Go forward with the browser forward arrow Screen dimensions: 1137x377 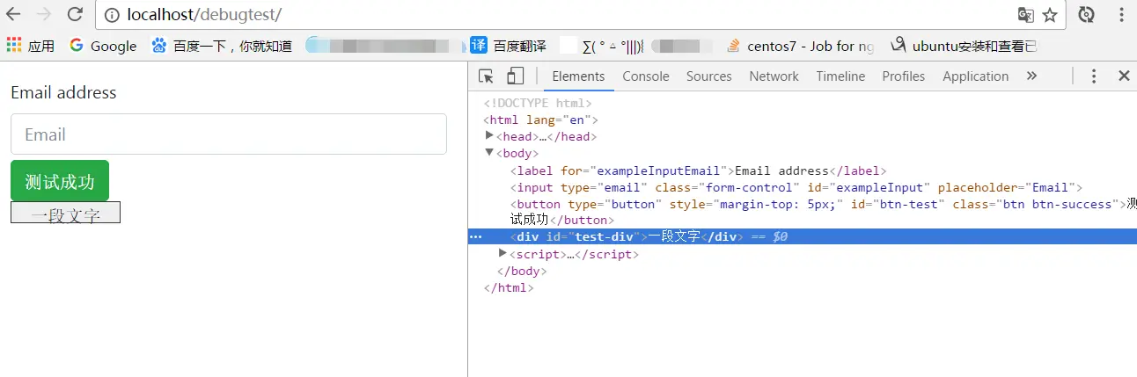(x=44, y=15)
